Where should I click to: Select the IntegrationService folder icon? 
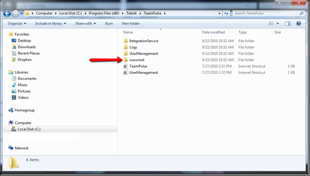tap(126, 41)
